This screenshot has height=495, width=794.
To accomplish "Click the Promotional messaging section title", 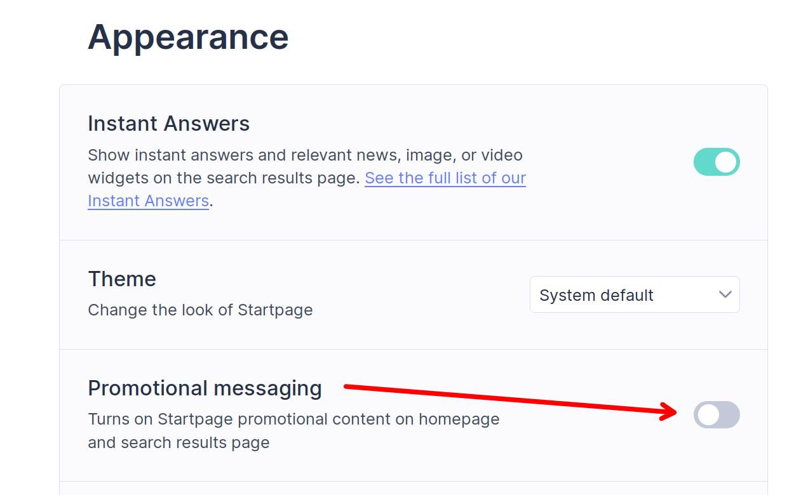I will coord(205,388).
